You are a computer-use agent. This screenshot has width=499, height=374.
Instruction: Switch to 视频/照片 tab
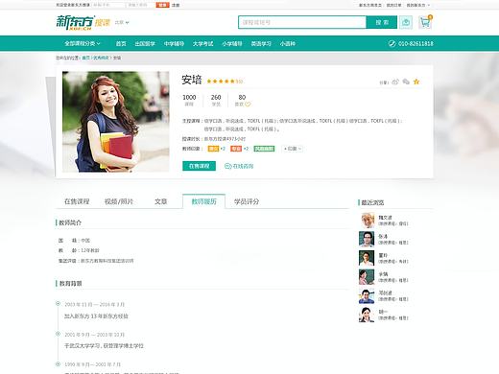pos(119,201)
